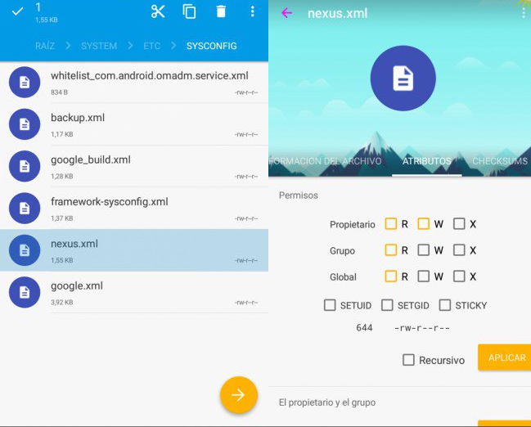Toggle the STICKY bit checkbox
The image size is (531, 427).
[x=445, y=305]
